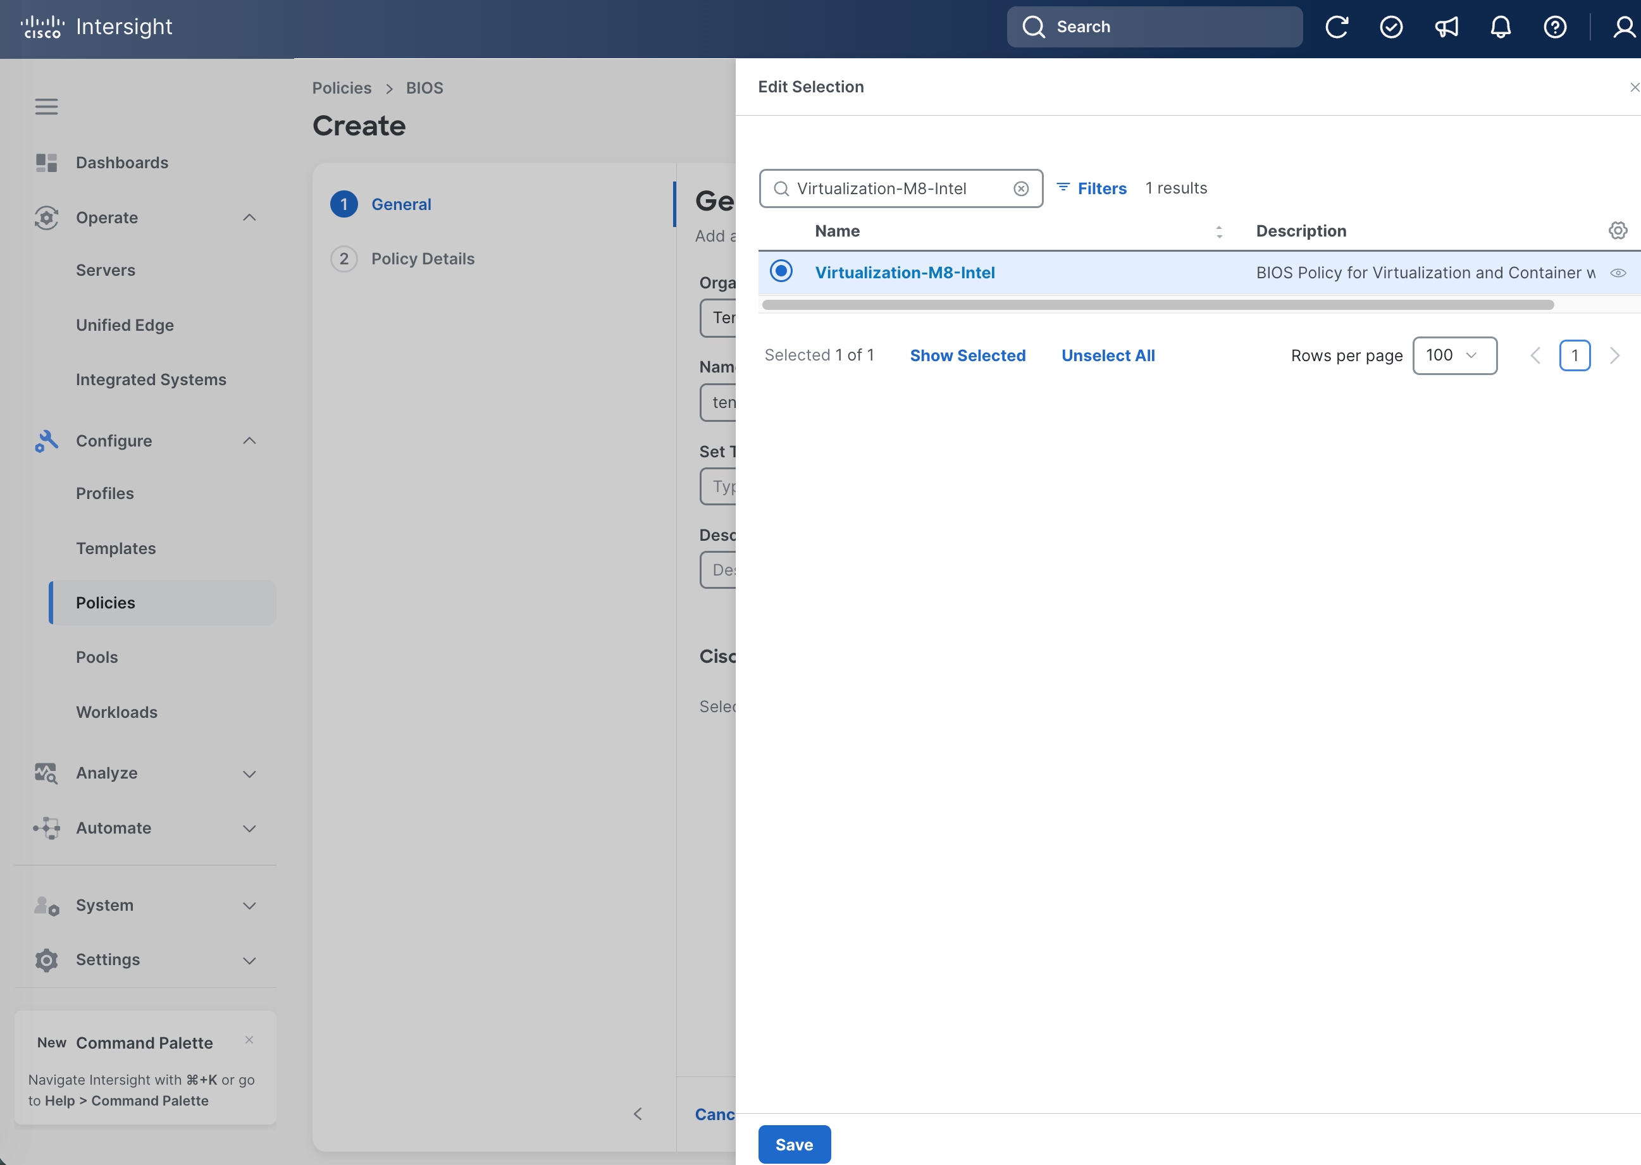Open Profiles in sidebar

click(x=105, y=493)
